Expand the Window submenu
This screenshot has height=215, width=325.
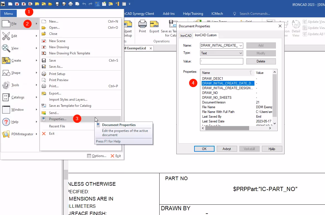[x=20, y=109]
